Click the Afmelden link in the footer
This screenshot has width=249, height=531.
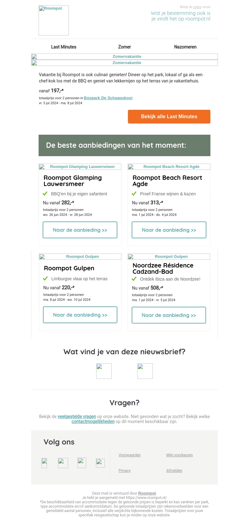tap(174, 471)
